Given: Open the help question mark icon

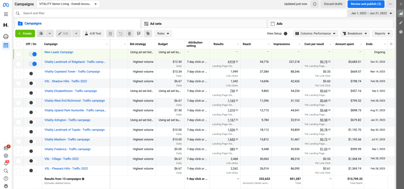Looking at the screenshot, I should (x=6, y=178).
